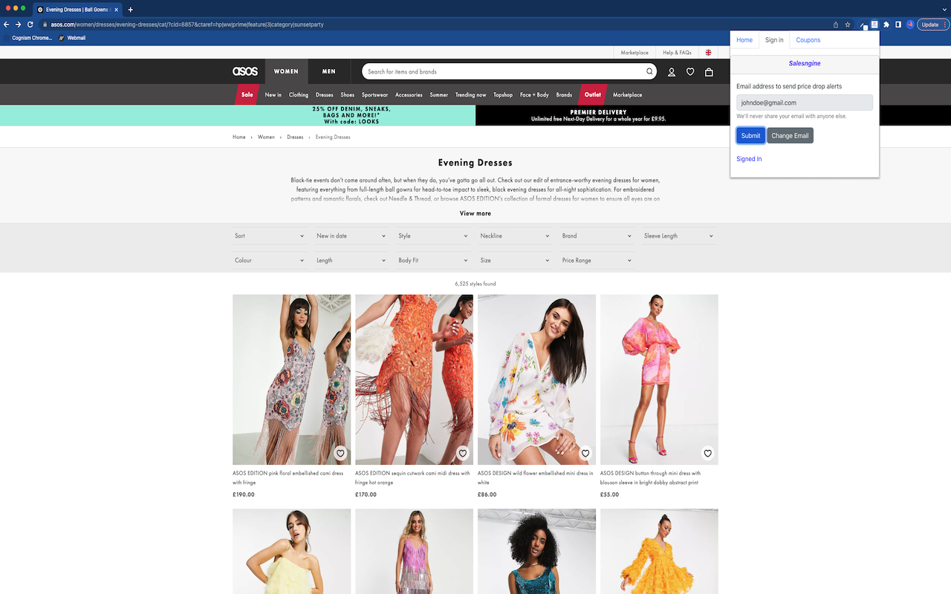
Task: Switch to the MEN tab
Action: 328,71
